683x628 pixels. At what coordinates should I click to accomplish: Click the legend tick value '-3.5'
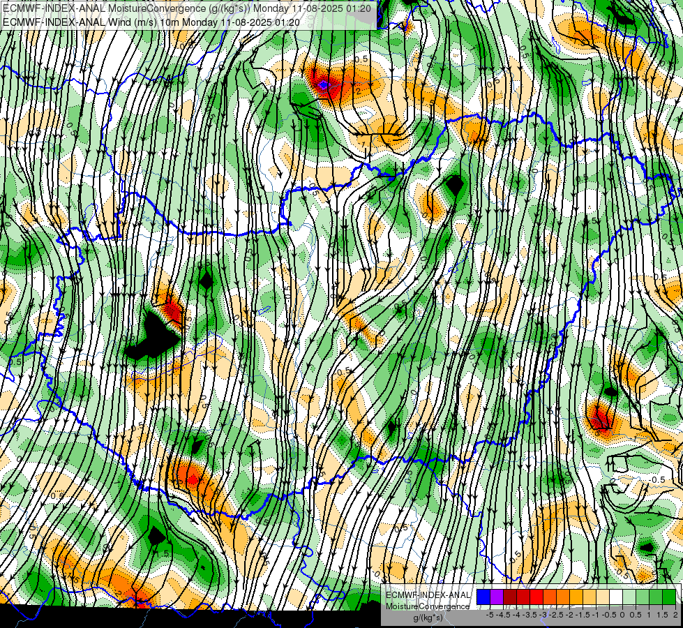[530, 615]
